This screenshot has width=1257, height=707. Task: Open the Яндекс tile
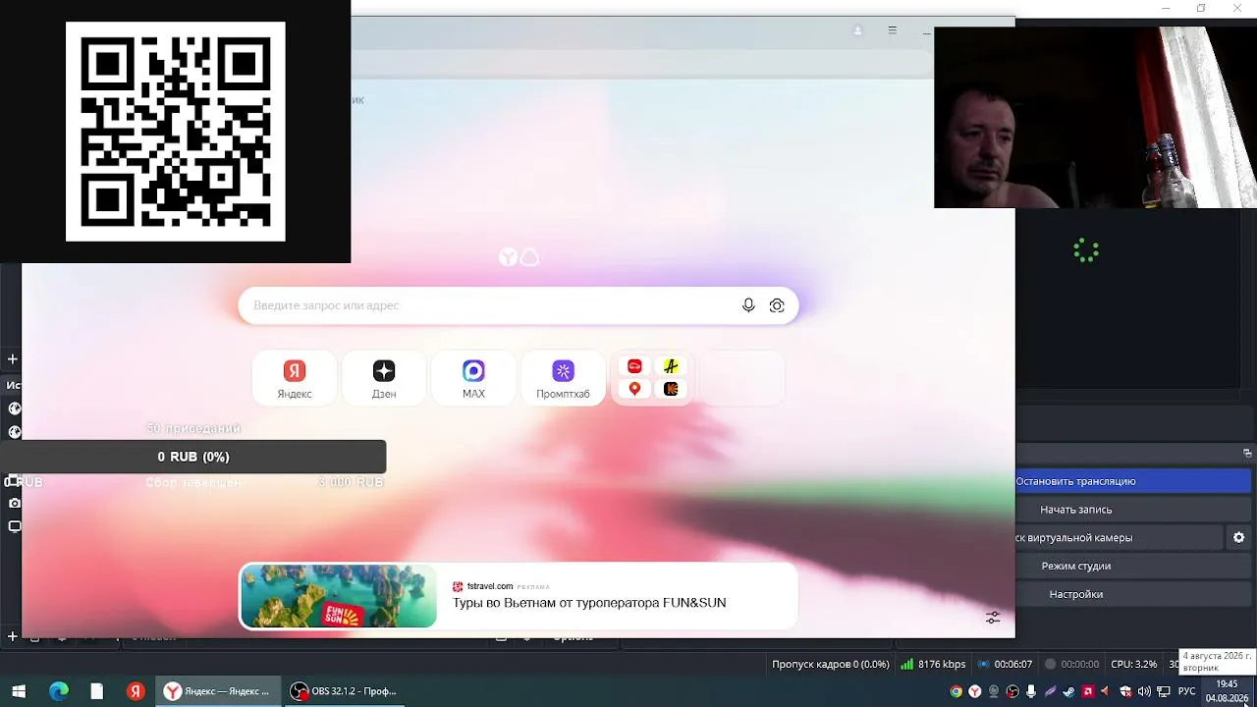point(295,378)
